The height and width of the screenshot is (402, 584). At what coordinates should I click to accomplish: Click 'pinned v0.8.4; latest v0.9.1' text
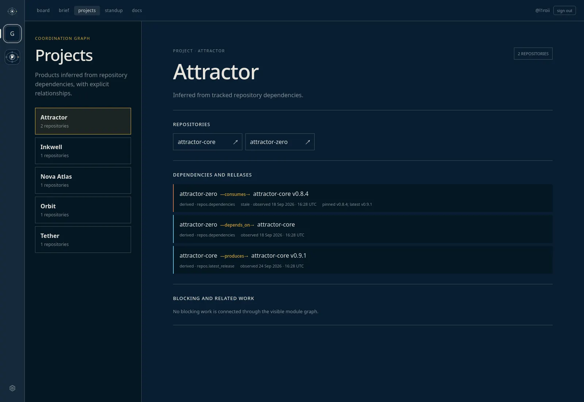pos(347,204)
